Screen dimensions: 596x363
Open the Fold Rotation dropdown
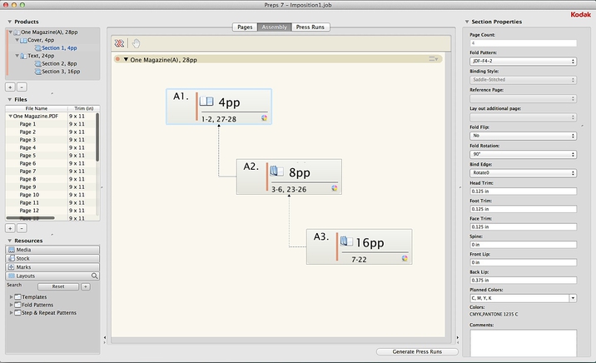[523, 154]
